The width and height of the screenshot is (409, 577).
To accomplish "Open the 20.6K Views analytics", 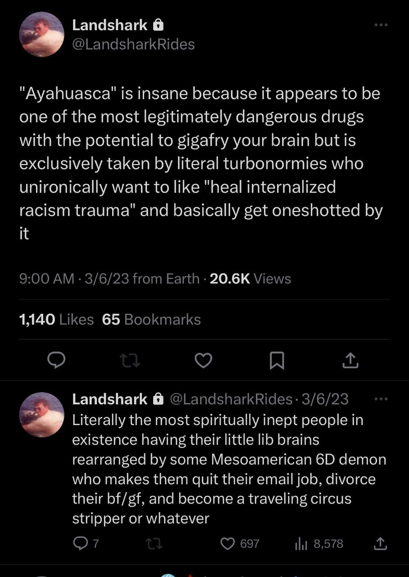I will pos(250,279).
